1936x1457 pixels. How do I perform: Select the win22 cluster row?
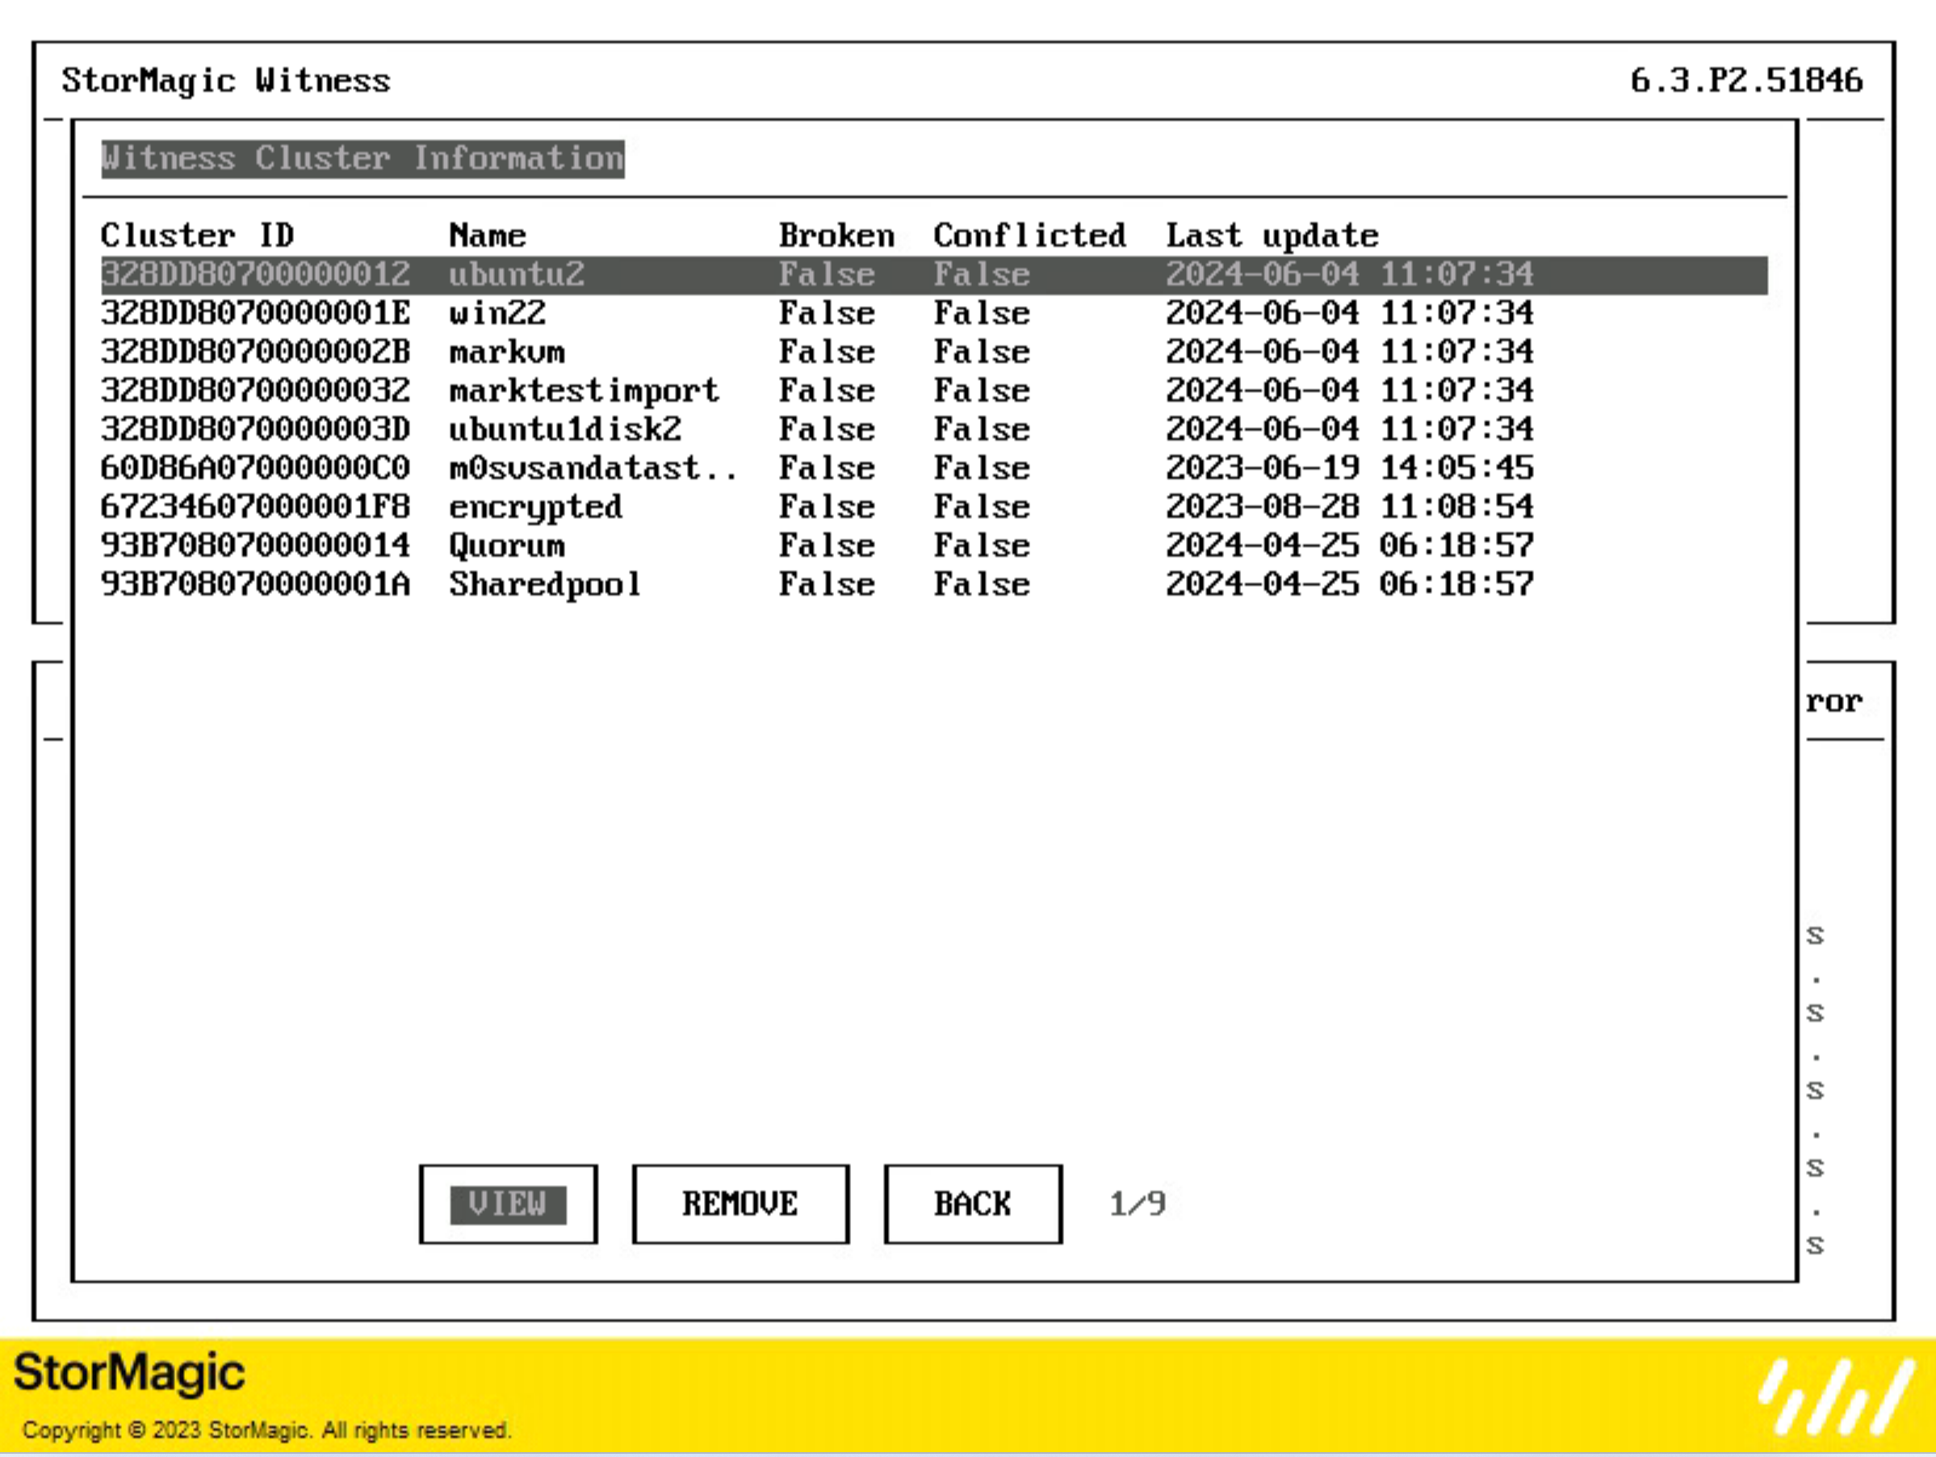(x=934, y=313)
